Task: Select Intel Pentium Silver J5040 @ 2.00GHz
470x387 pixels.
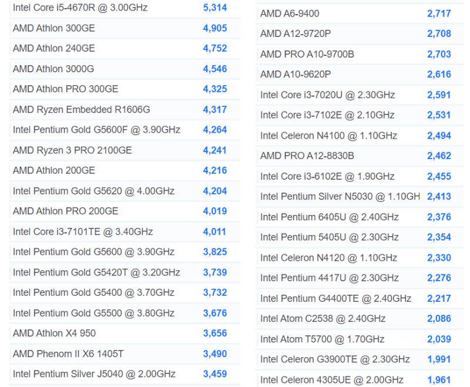Action: (x=94, y=374)
